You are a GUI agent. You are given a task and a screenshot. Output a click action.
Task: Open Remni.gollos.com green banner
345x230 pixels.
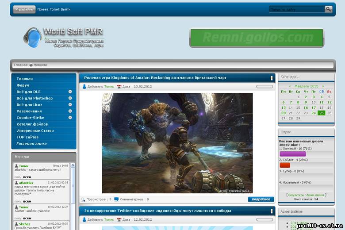point(257,38)
